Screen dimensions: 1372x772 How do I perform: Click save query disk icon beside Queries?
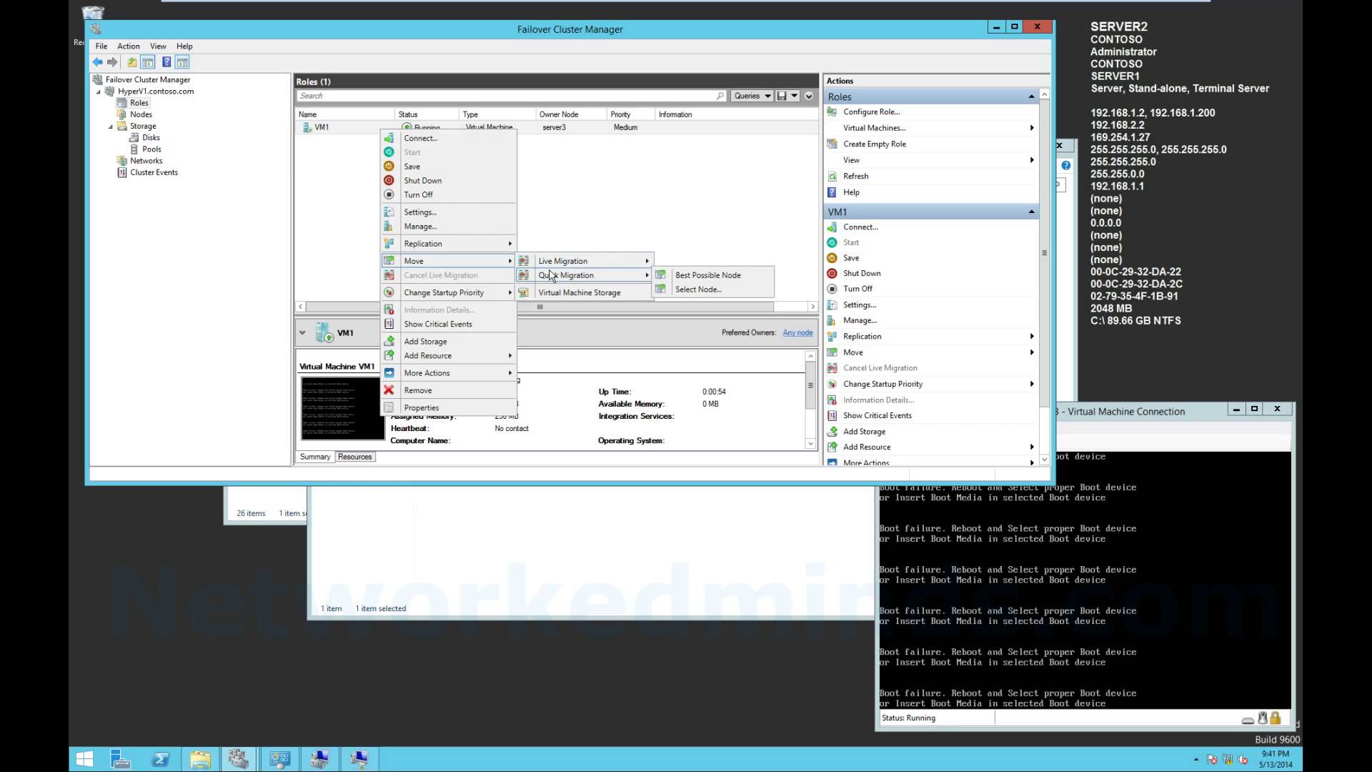coord(782,96)
